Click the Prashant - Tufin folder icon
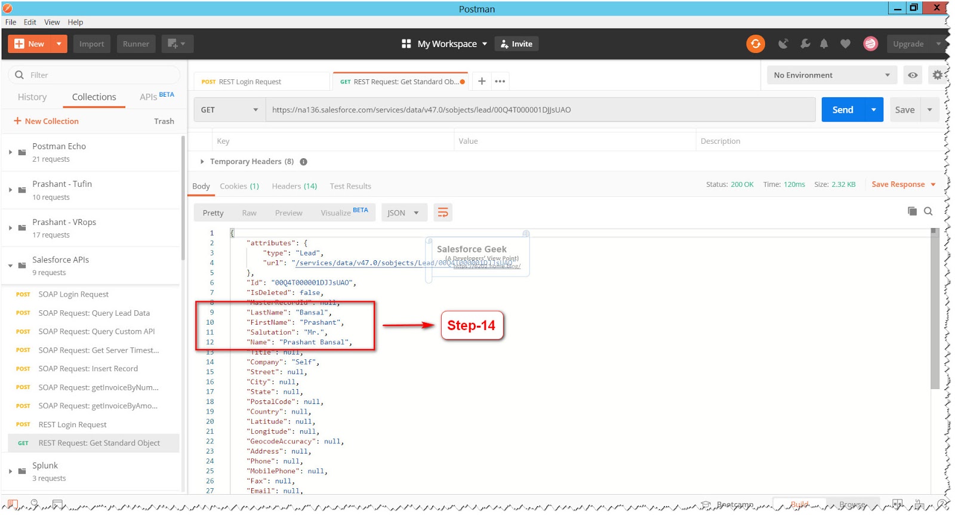955x515 pixels. point(22,190)
